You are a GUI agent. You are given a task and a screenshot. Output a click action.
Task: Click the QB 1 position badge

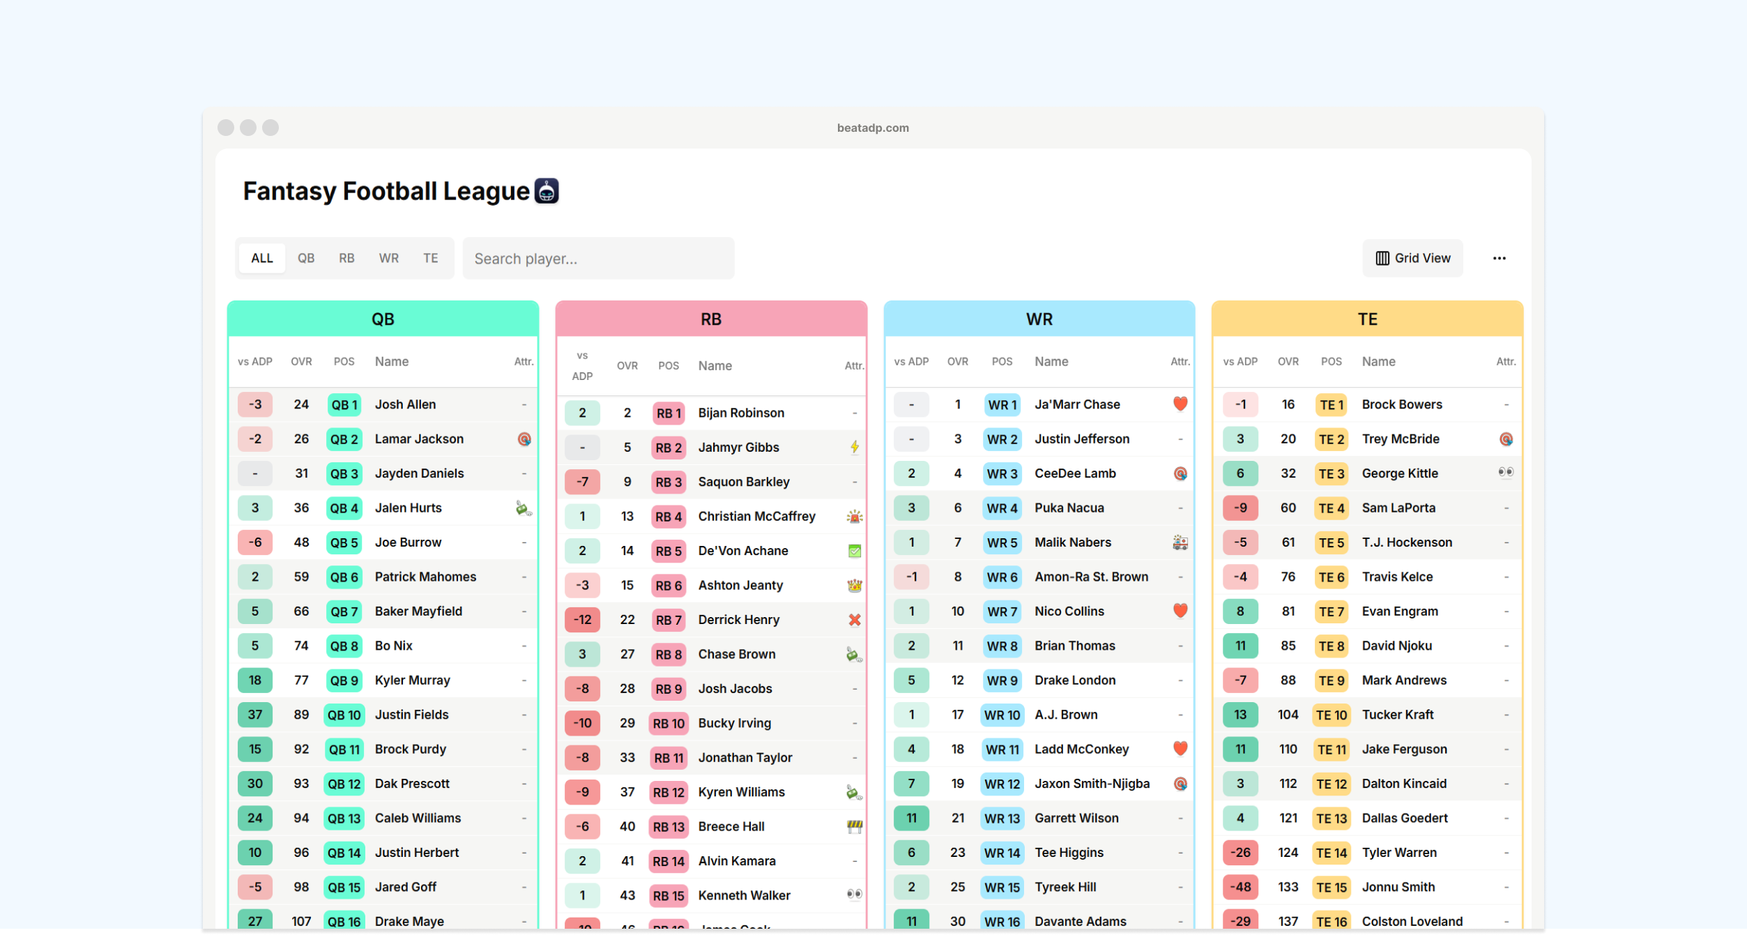click(344, 405)
